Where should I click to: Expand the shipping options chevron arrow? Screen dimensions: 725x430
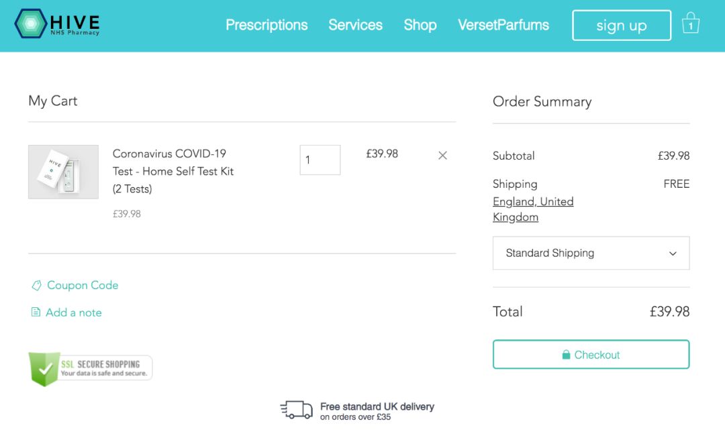[x=673, y=254]
